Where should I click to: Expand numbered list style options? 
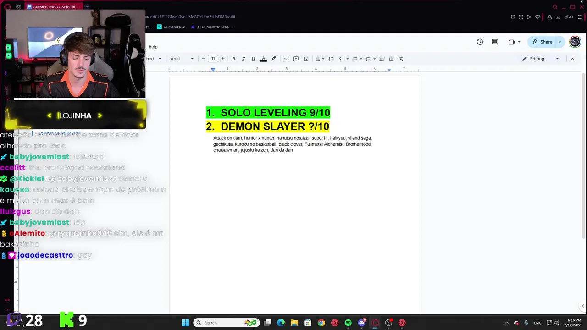pyautogui.click(x=374, y=59)
